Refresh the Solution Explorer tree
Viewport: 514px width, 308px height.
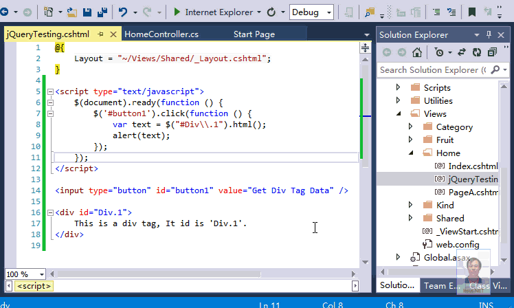pyautogui.click(x=477, y=52)
